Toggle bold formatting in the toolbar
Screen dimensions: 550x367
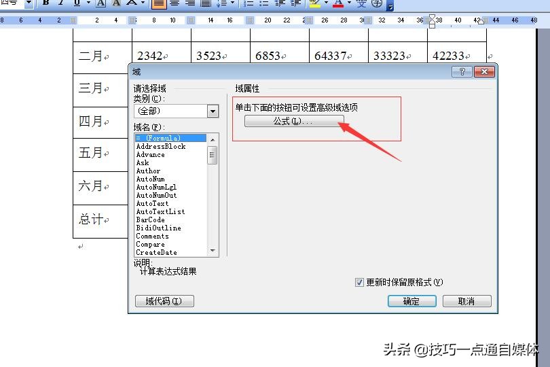click(x=45, y=3)
